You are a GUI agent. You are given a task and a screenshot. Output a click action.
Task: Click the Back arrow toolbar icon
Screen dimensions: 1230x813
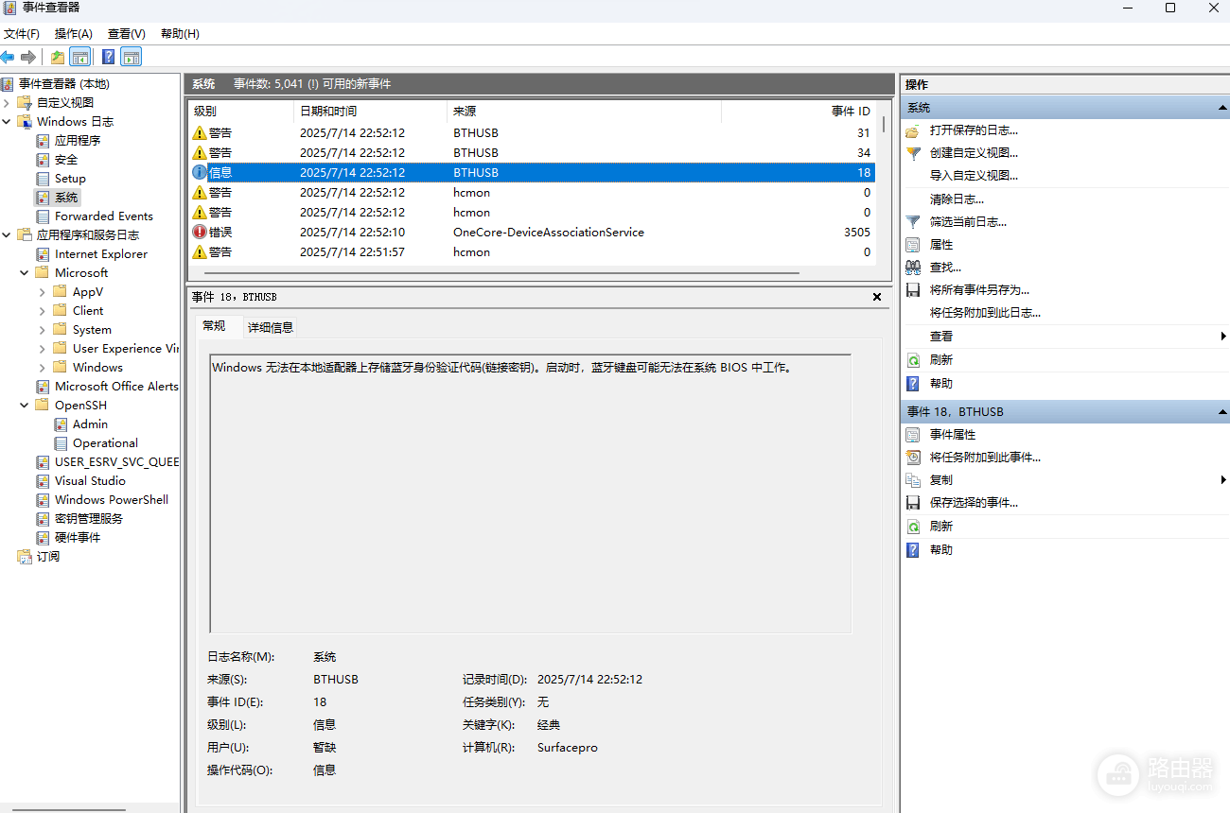[x=8, y=57]
